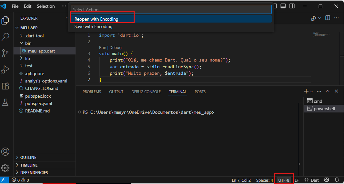Choose Reopen with Encoding option

click(171, 19)
